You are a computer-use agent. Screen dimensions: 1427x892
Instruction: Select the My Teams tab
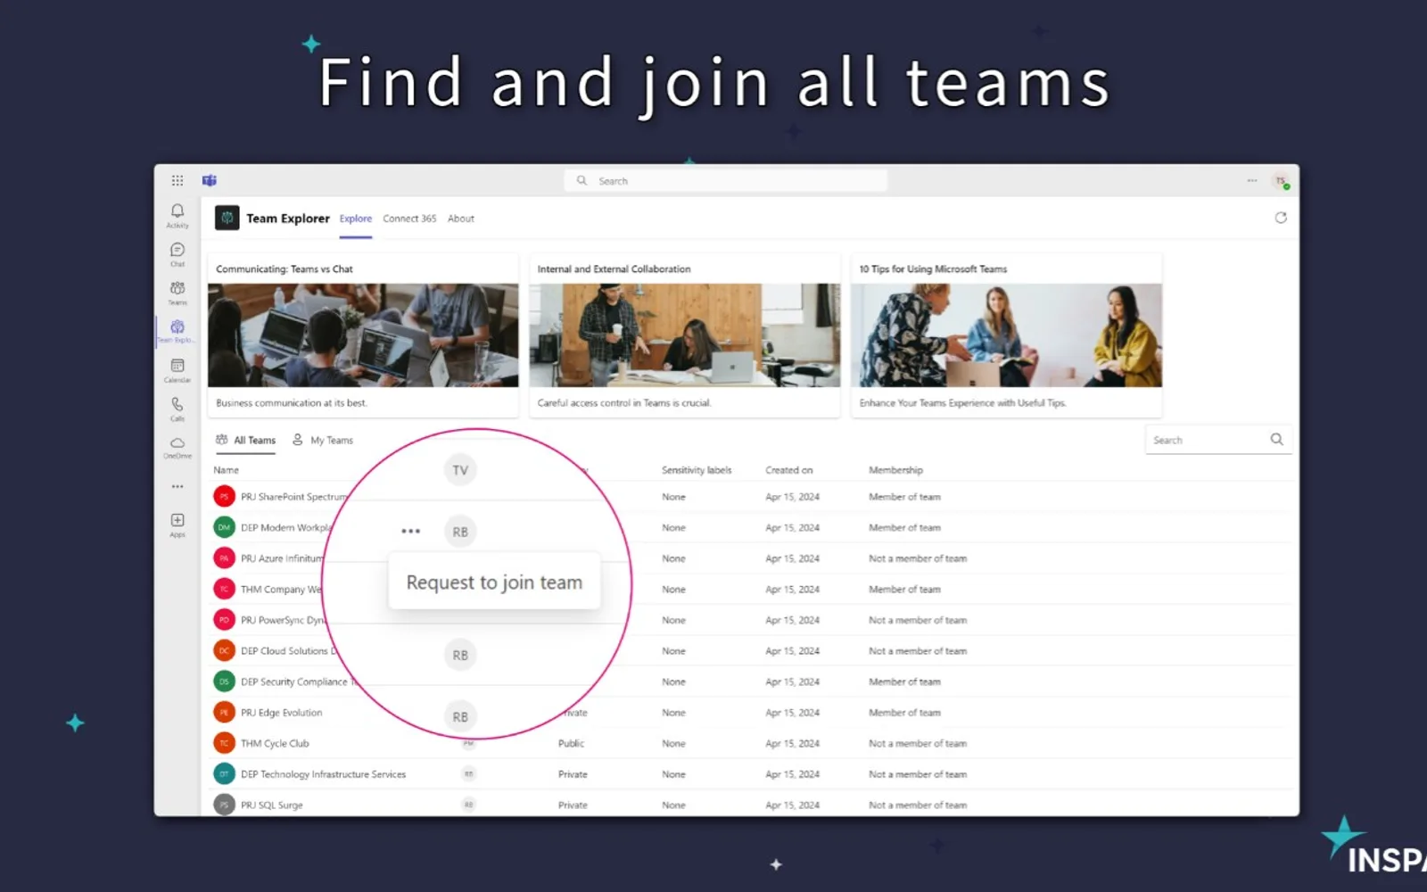(x=323, y=440)
